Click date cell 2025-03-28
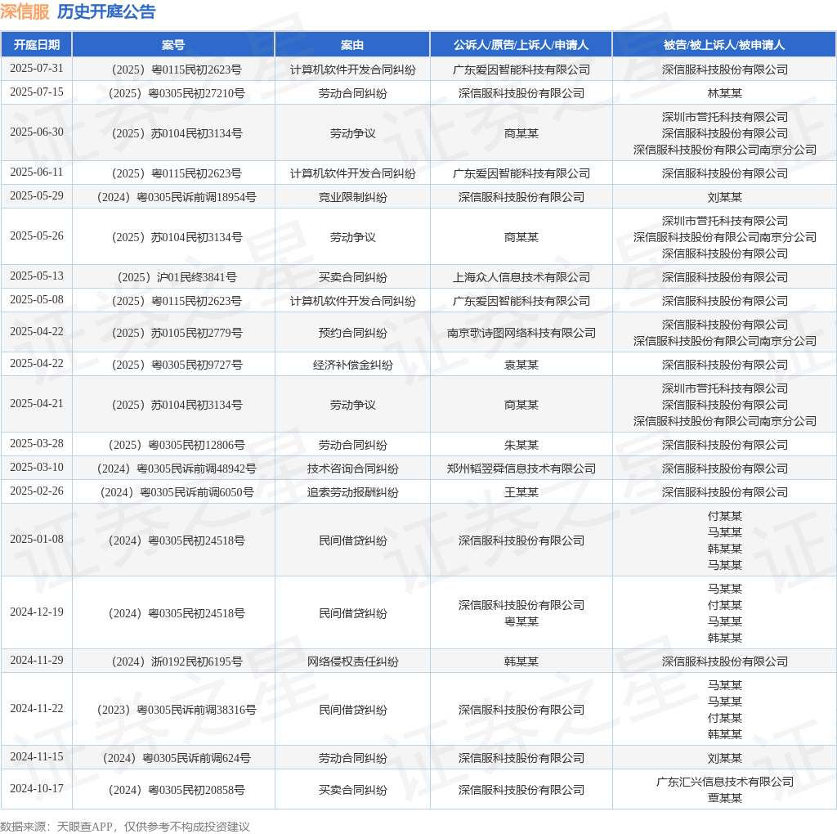This screenshot has height=834, width=837. (x=36, y=444)
